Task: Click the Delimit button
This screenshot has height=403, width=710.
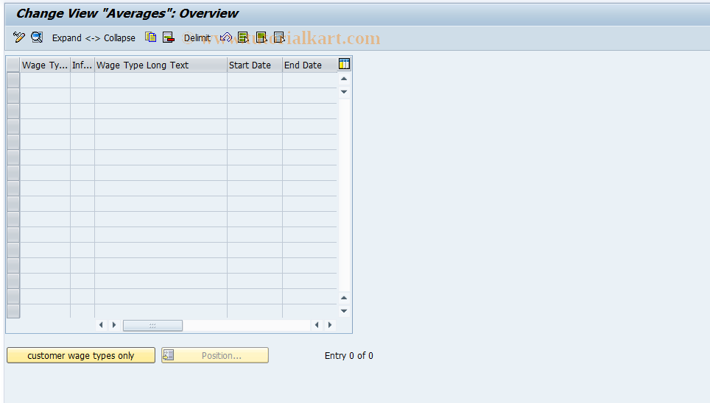Action: (197, 38)
